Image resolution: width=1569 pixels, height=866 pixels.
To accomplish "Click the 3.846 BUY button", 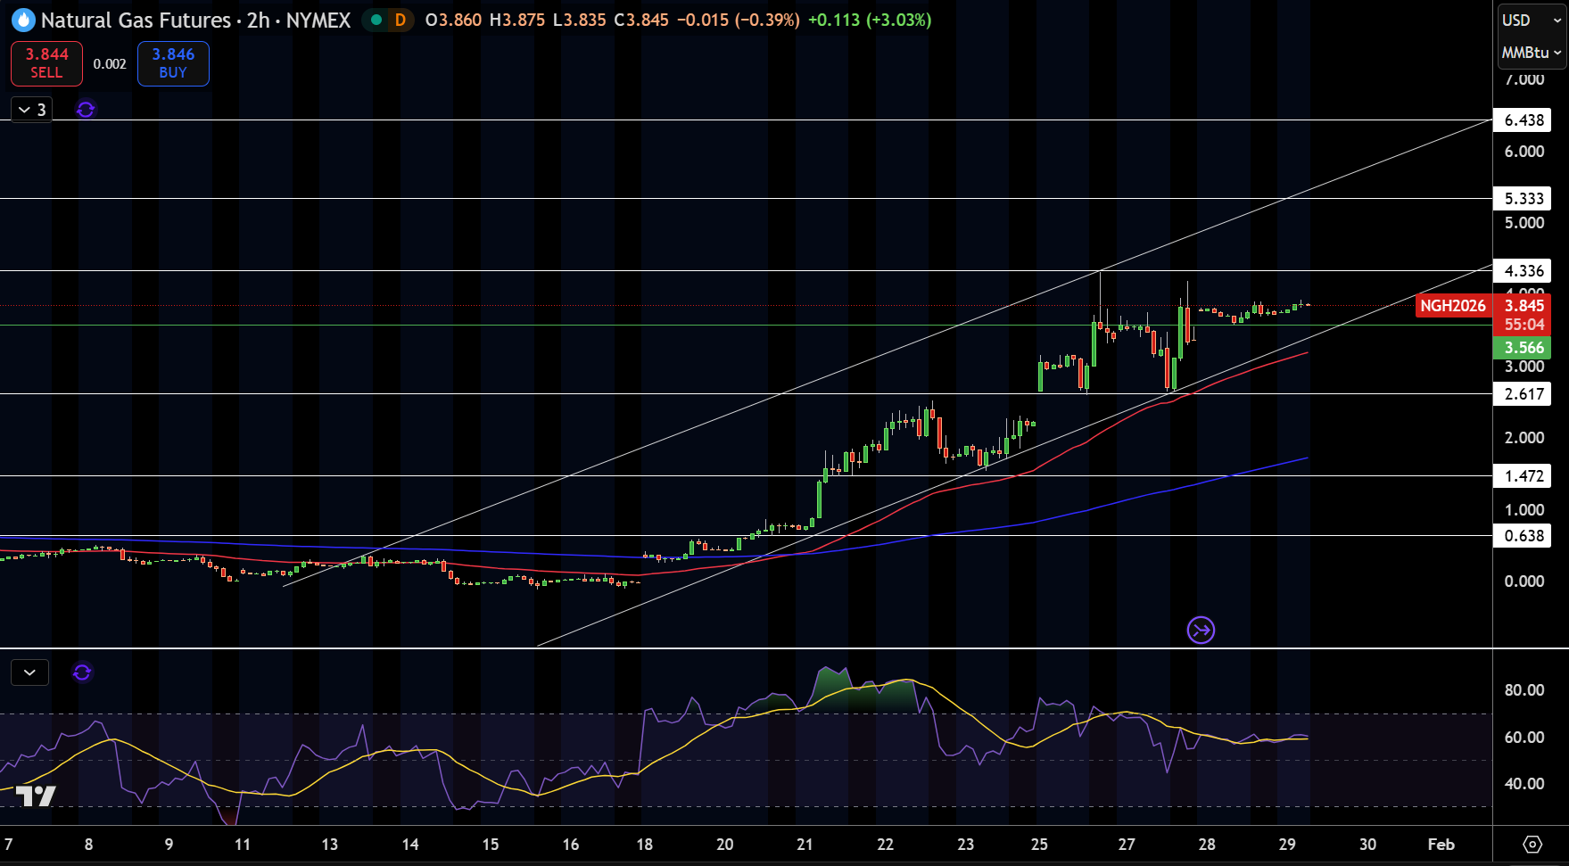I will tap(173, 63).
